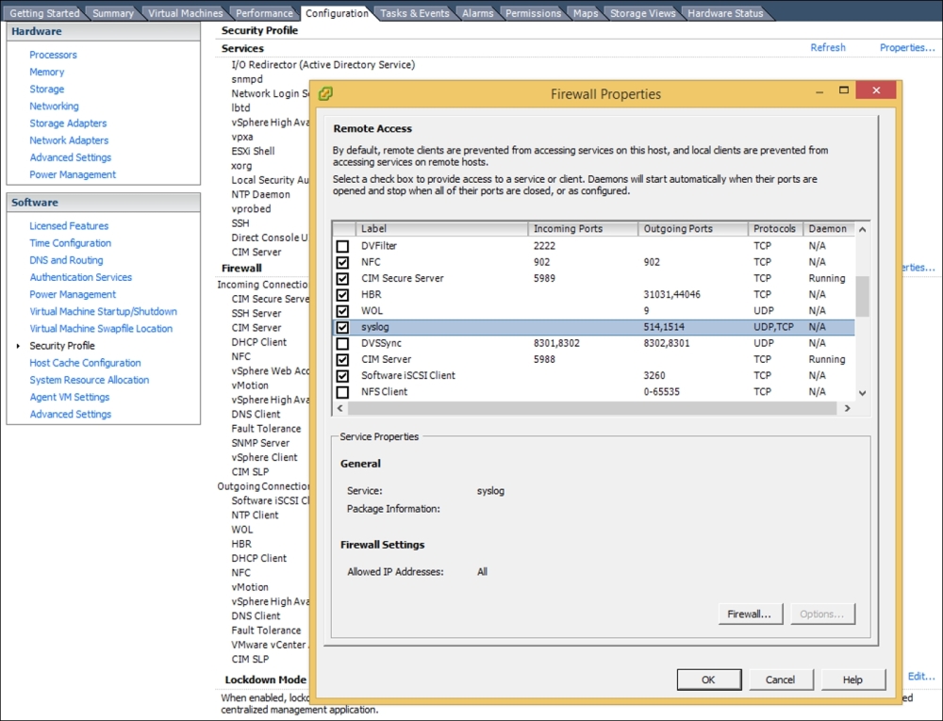
Task: Sort by Protocols column header
Action: point(776,229)
